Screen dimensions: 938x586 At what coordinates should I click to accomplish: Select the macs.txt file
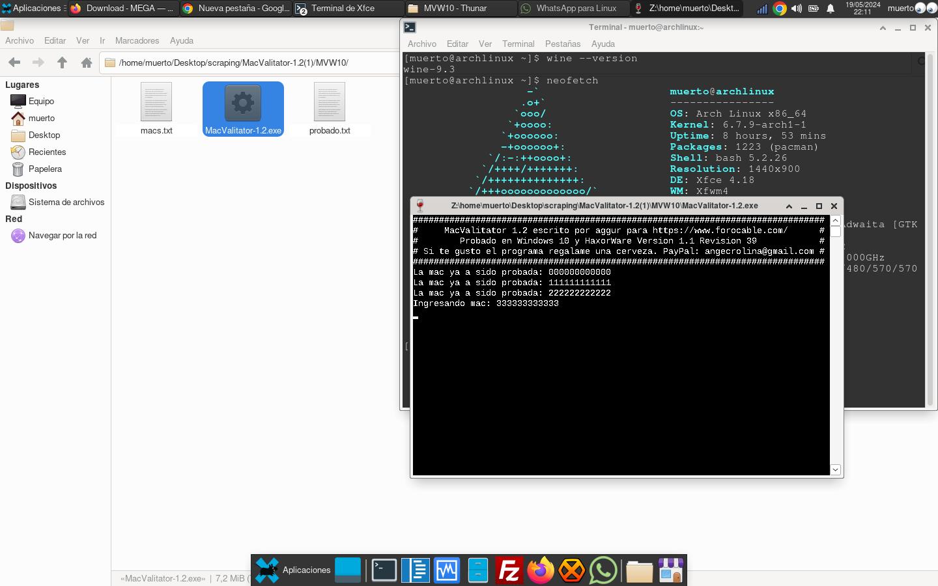click(x=156, y=109)
